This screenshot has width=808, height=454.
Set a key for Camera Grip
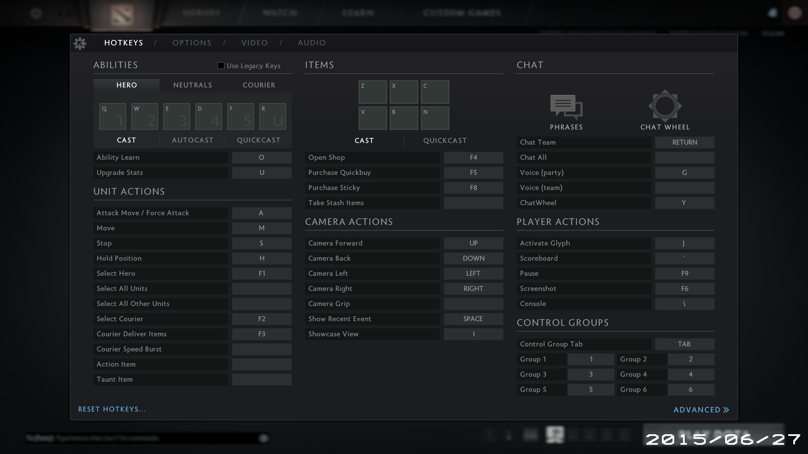point(473,304)
